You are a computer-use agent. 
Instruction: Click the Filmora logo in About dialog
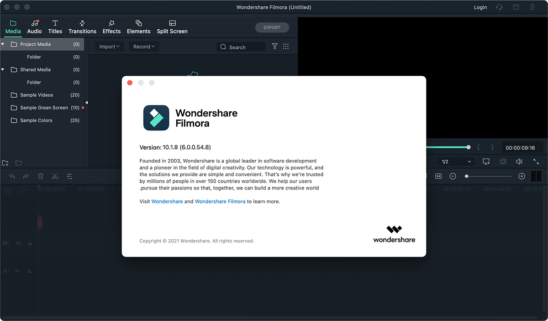click(156, 118)
